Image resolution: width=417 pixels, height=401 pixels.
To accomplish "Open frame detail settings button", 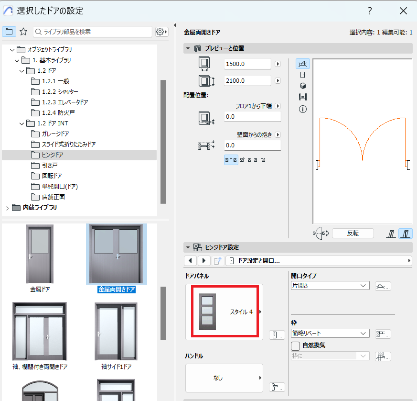I will [383, 334].
